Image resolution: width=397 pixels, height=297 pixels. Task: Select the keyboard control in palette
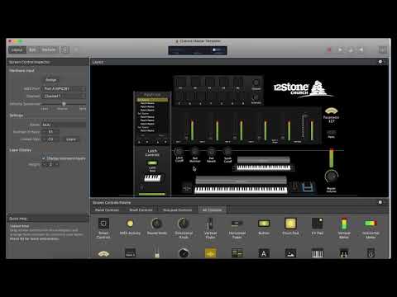[317, 253]
